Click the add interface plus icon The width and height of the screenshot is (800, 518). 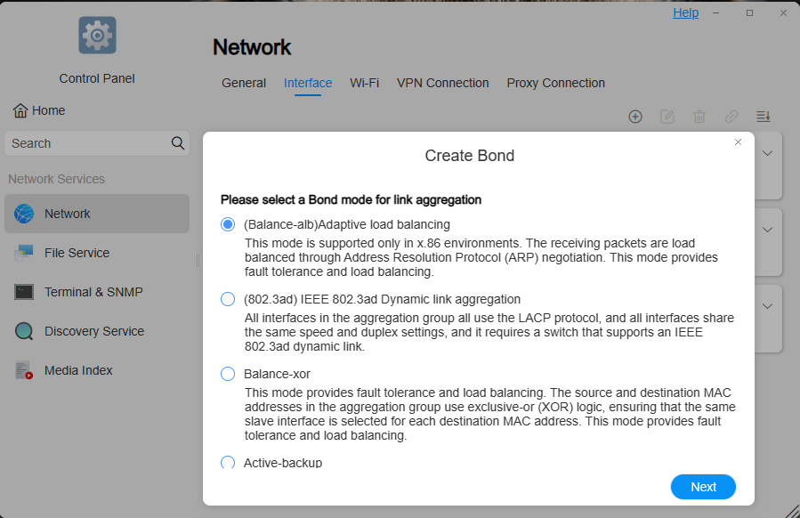pos(635,117)
